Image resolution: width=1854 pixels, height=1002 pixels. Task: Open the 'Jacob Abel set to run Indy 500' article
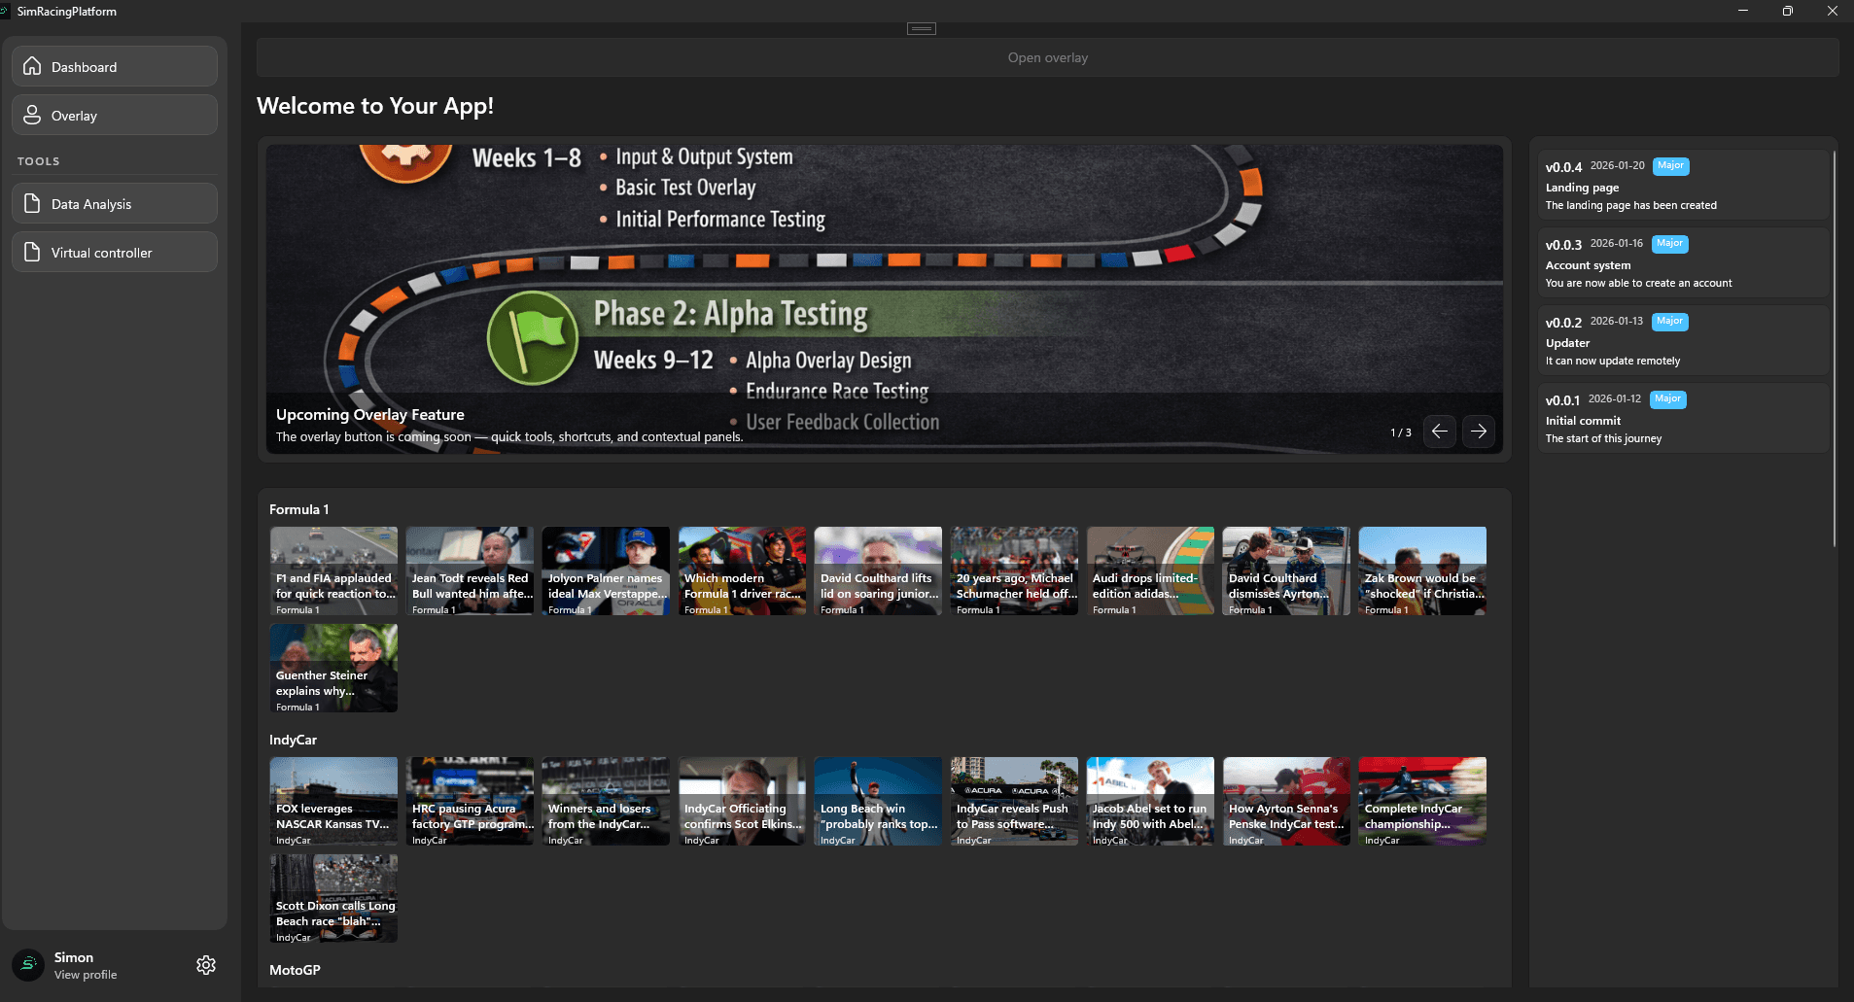(x=1150, y=801)
